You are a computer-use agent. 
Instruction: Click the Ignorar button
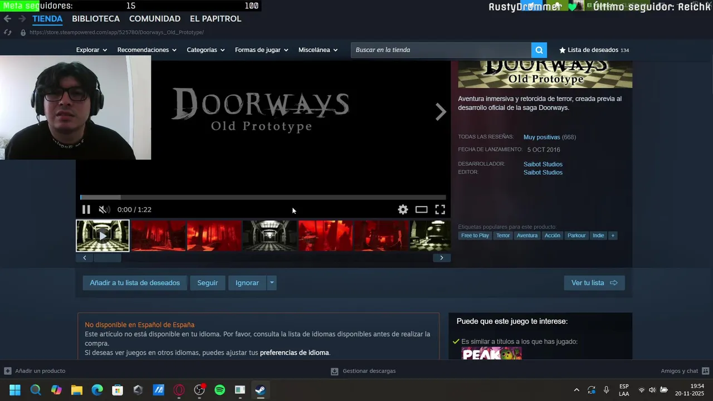[247, 283]
